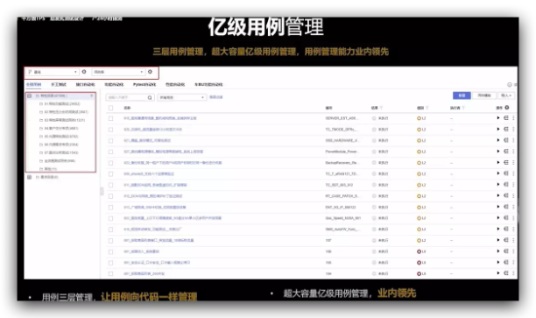536x318 pixels.
Task: Click the 用例模板 button
Action: point(484,95)
